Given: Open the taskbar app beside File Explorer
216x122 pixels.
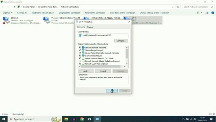Looking at the screenshot, I should click(x=74, y=119).
